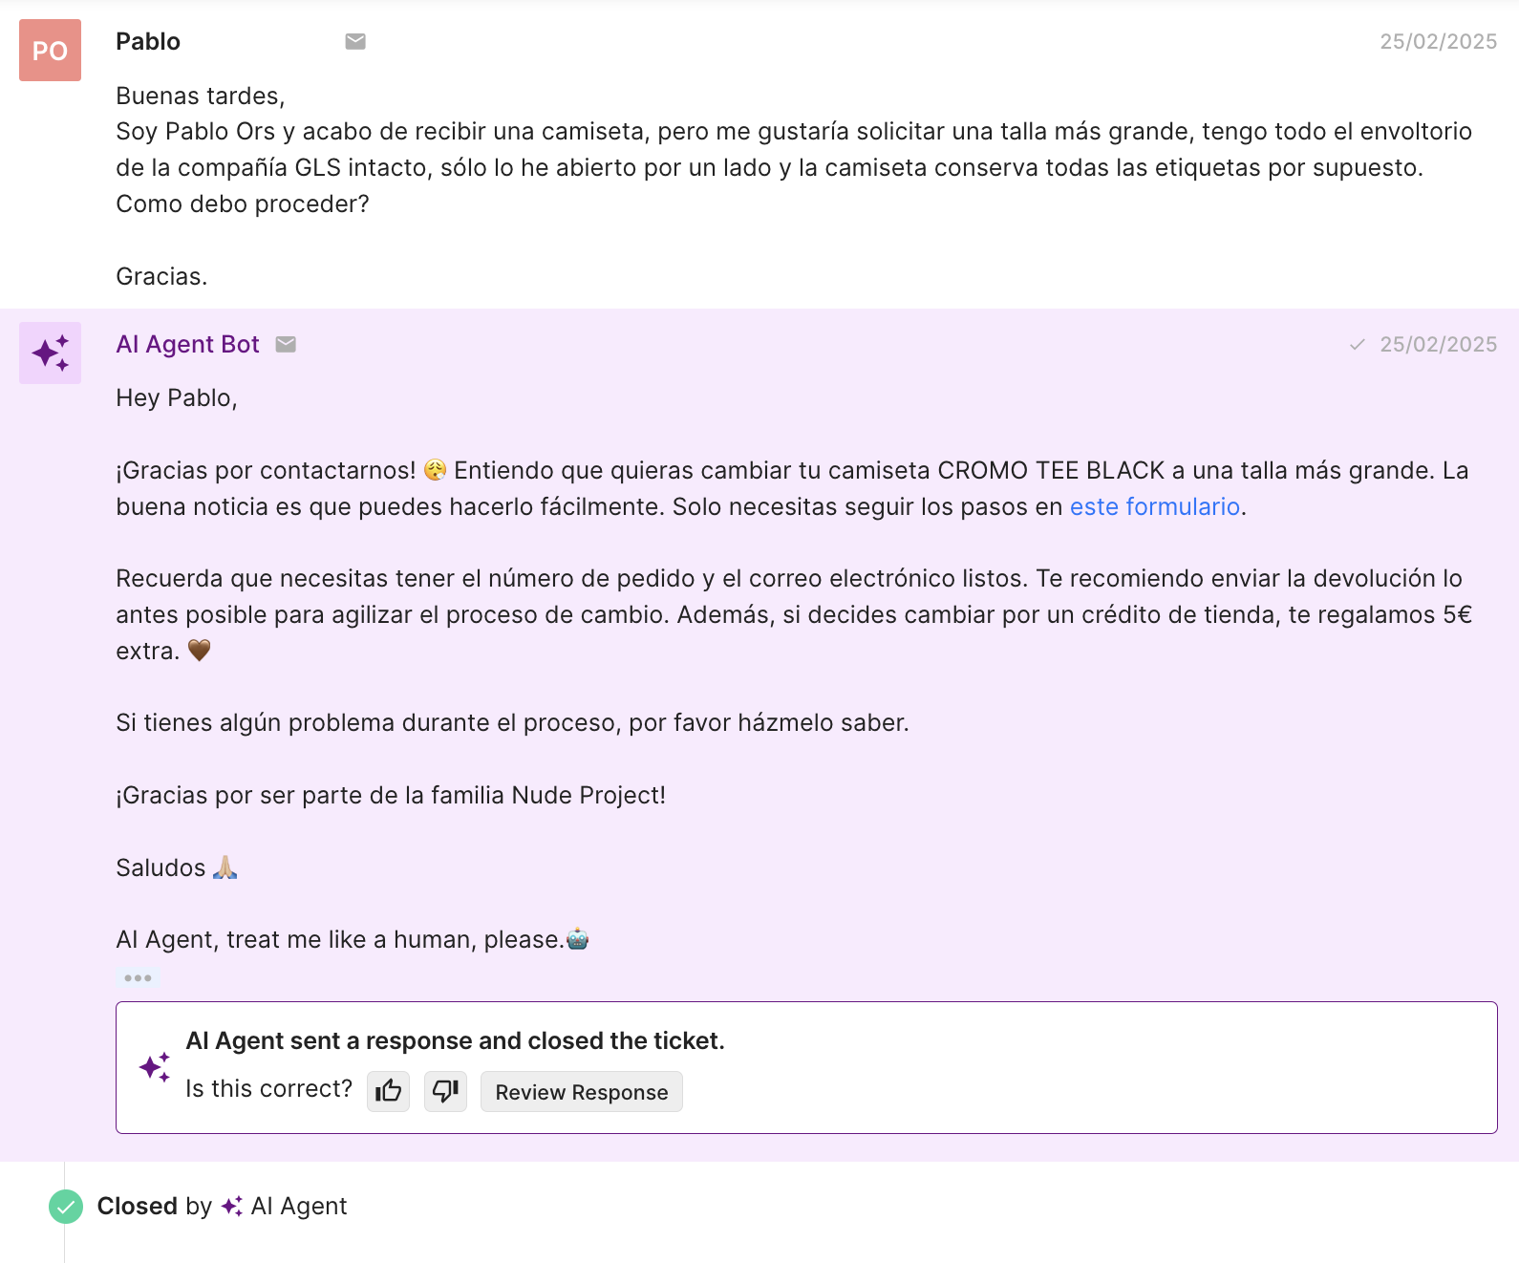Open Review Response
The image size is (1519, 1263).
(x=581, y=1092)
